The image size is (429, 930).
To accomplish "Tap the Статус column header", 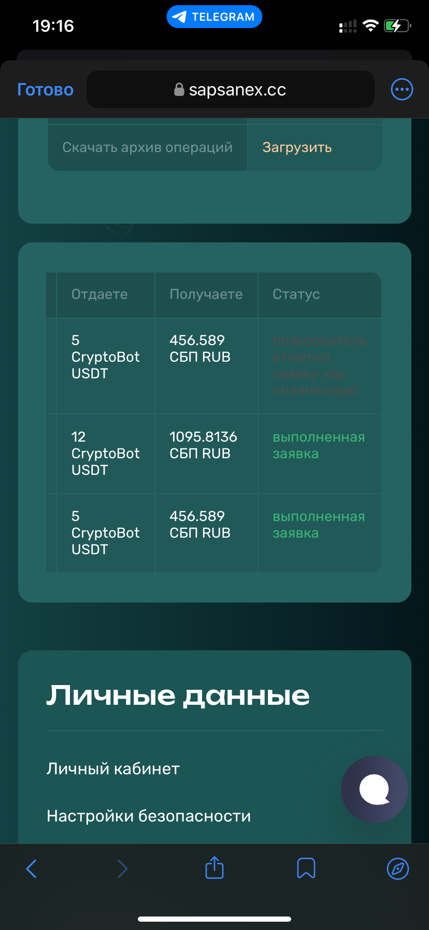I will point(296,294).
